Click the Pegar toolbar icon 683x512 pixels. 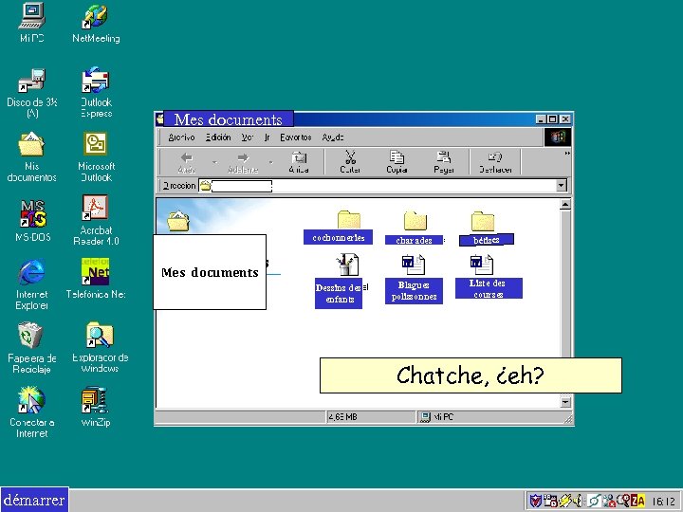[x=444, y=162]
